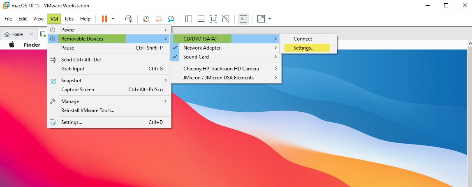This screenshot has width=472, height=187.
Task: Select the running VM tab icon
Action: pos(43,34)
